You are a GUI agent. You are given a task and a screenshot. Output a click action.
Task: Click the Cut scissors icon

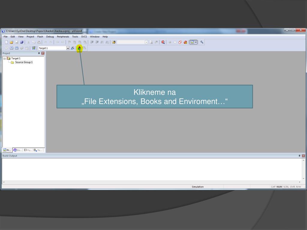[28, 42]
